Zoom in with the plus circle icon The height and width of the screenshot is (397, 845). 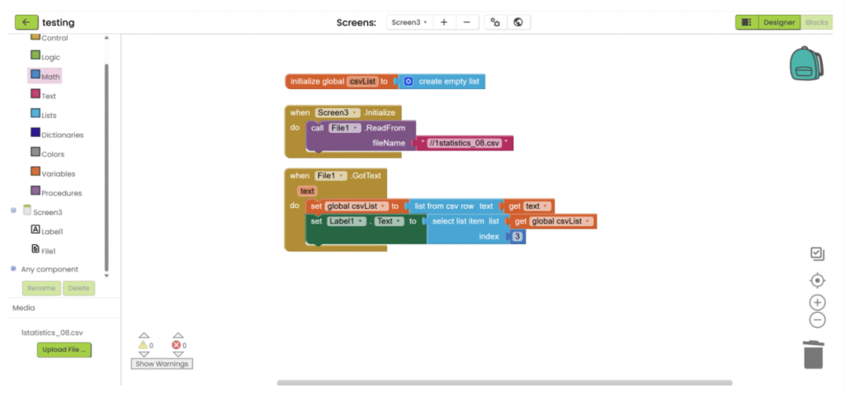click(817, 302)
